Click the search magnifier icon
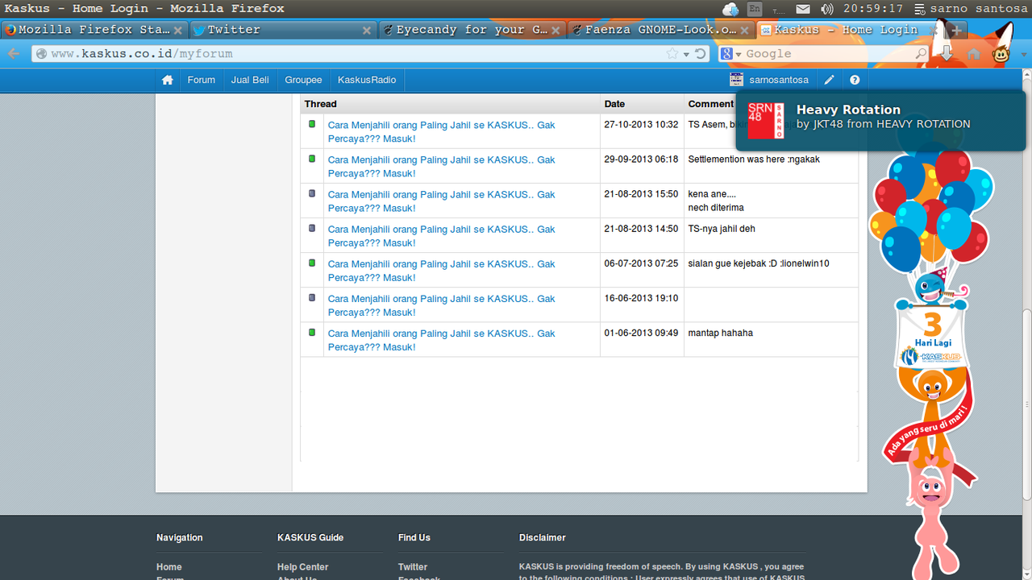Screen dimensions: 1032x580 point(921,54)
